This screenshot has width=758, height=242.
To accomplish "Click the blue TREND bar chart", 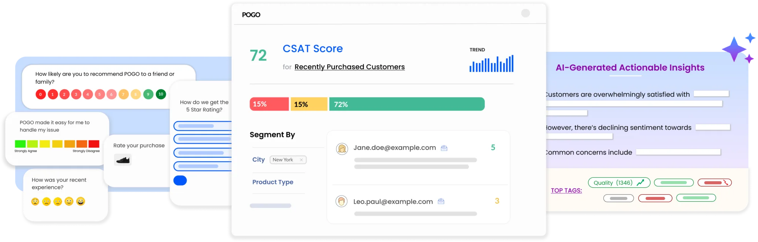I will 491,64.
